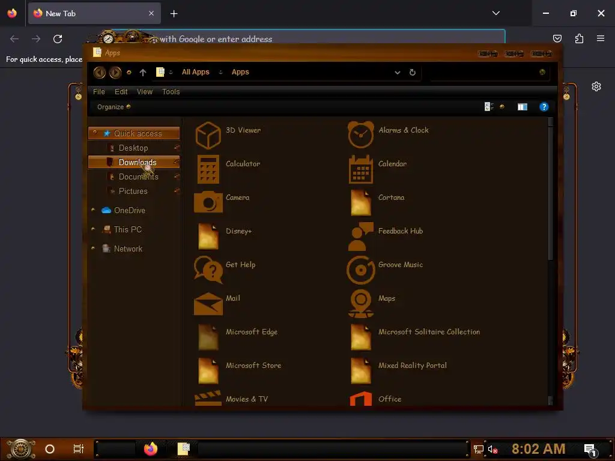Expand the OneDrive tree node
615x461 pixels.
pyautogui.click(x=93, y=209)
